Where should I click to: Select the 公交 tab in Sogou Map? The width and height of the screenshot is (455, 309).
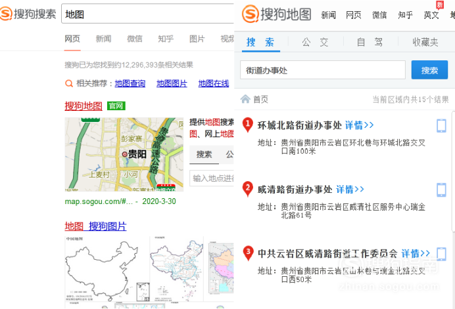tap(316, 42)
